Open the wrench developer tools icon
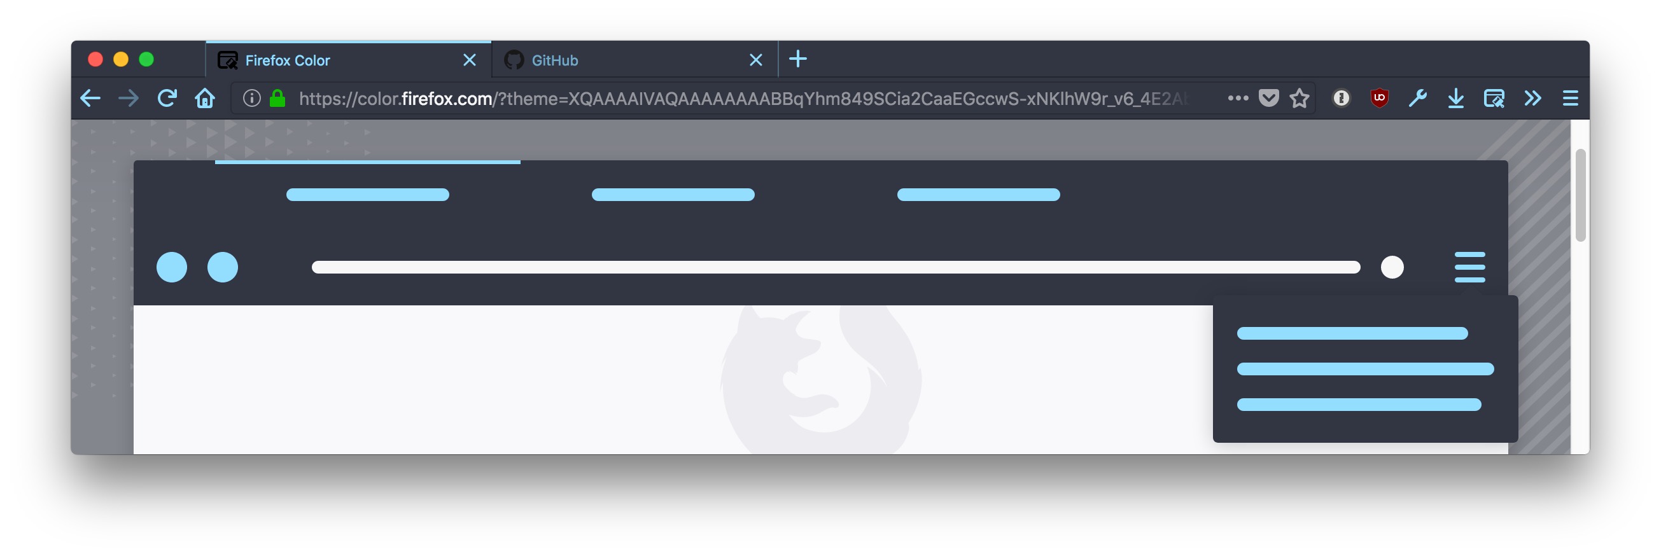The width and height of the screenshot is (1661, 556). click(x=1417, y=98)
